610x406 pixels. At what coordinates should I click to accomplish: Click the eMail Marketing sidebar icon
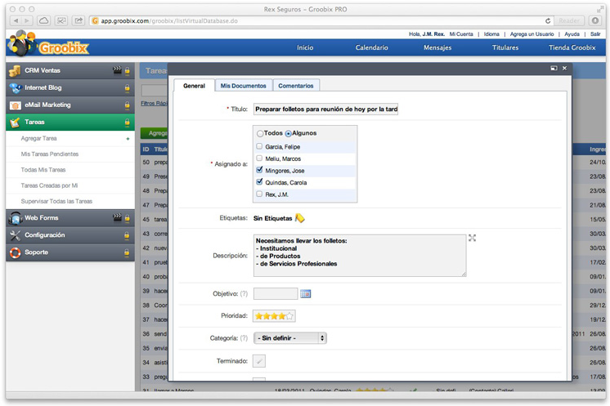(x=15, y=105)
